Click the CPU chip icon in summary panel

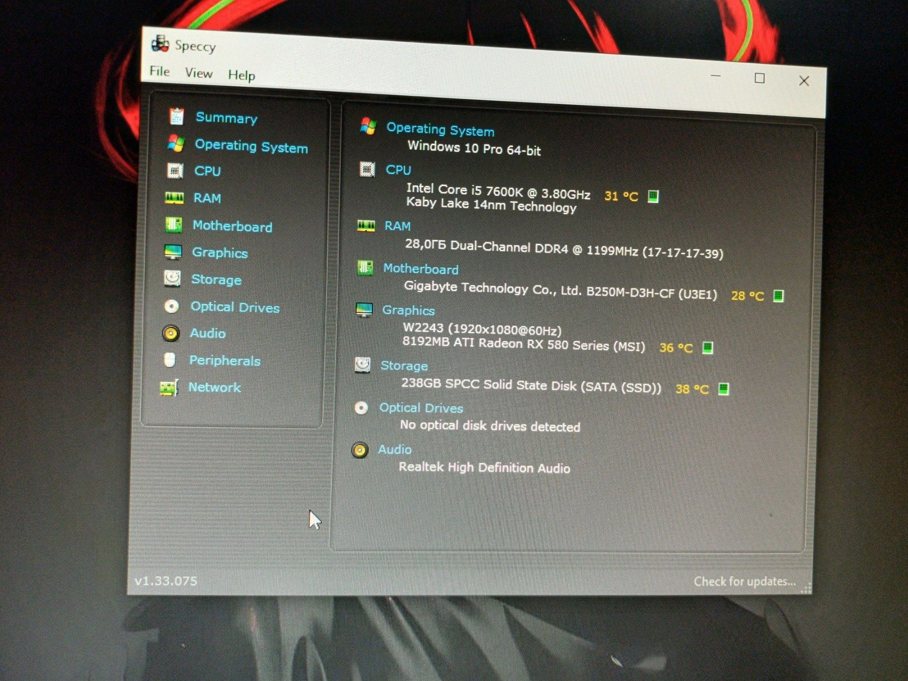tap(367, 169)
